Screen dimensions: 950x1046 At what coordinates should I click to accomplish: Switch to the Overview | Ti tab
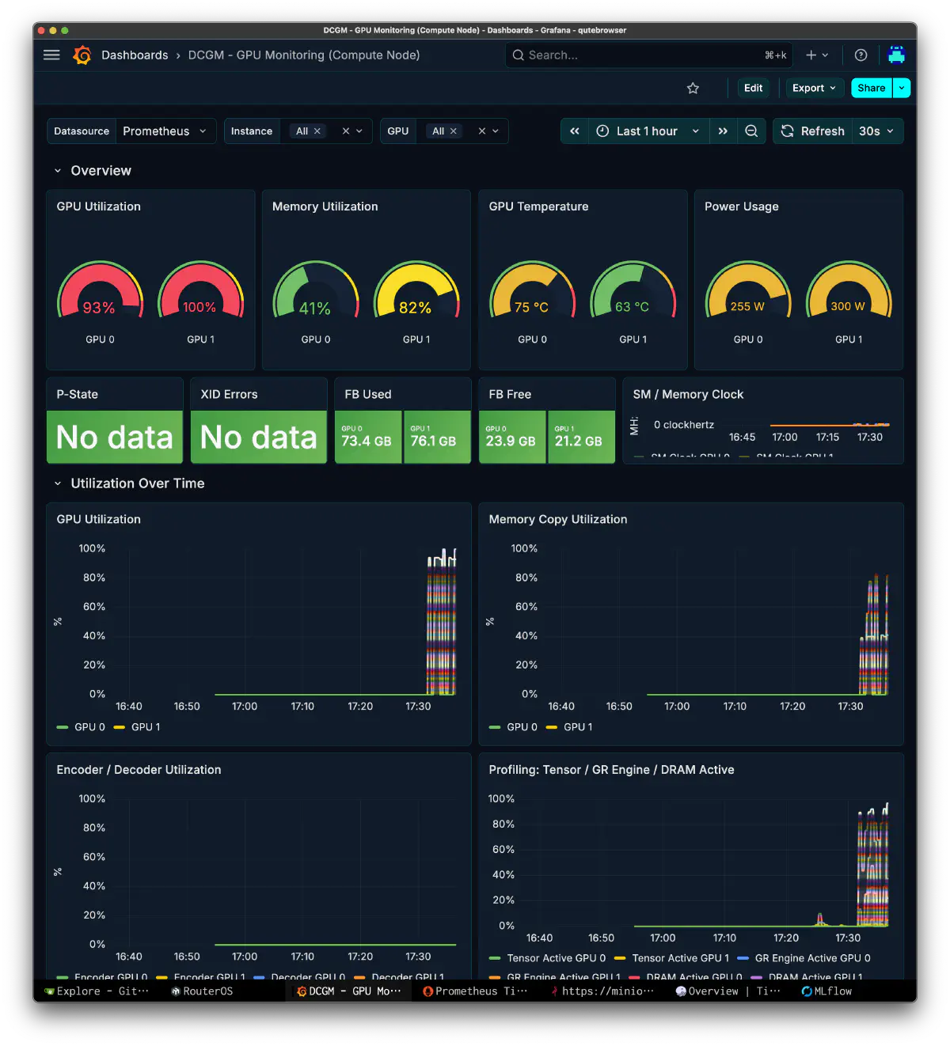[728, 991]
